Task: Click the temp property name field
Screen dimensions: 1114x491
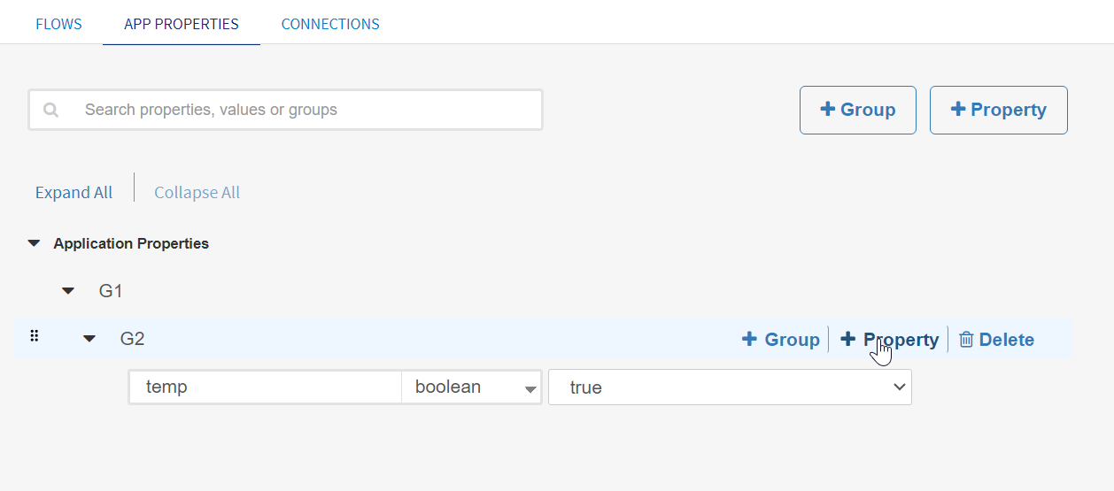Action: (266, 387)
